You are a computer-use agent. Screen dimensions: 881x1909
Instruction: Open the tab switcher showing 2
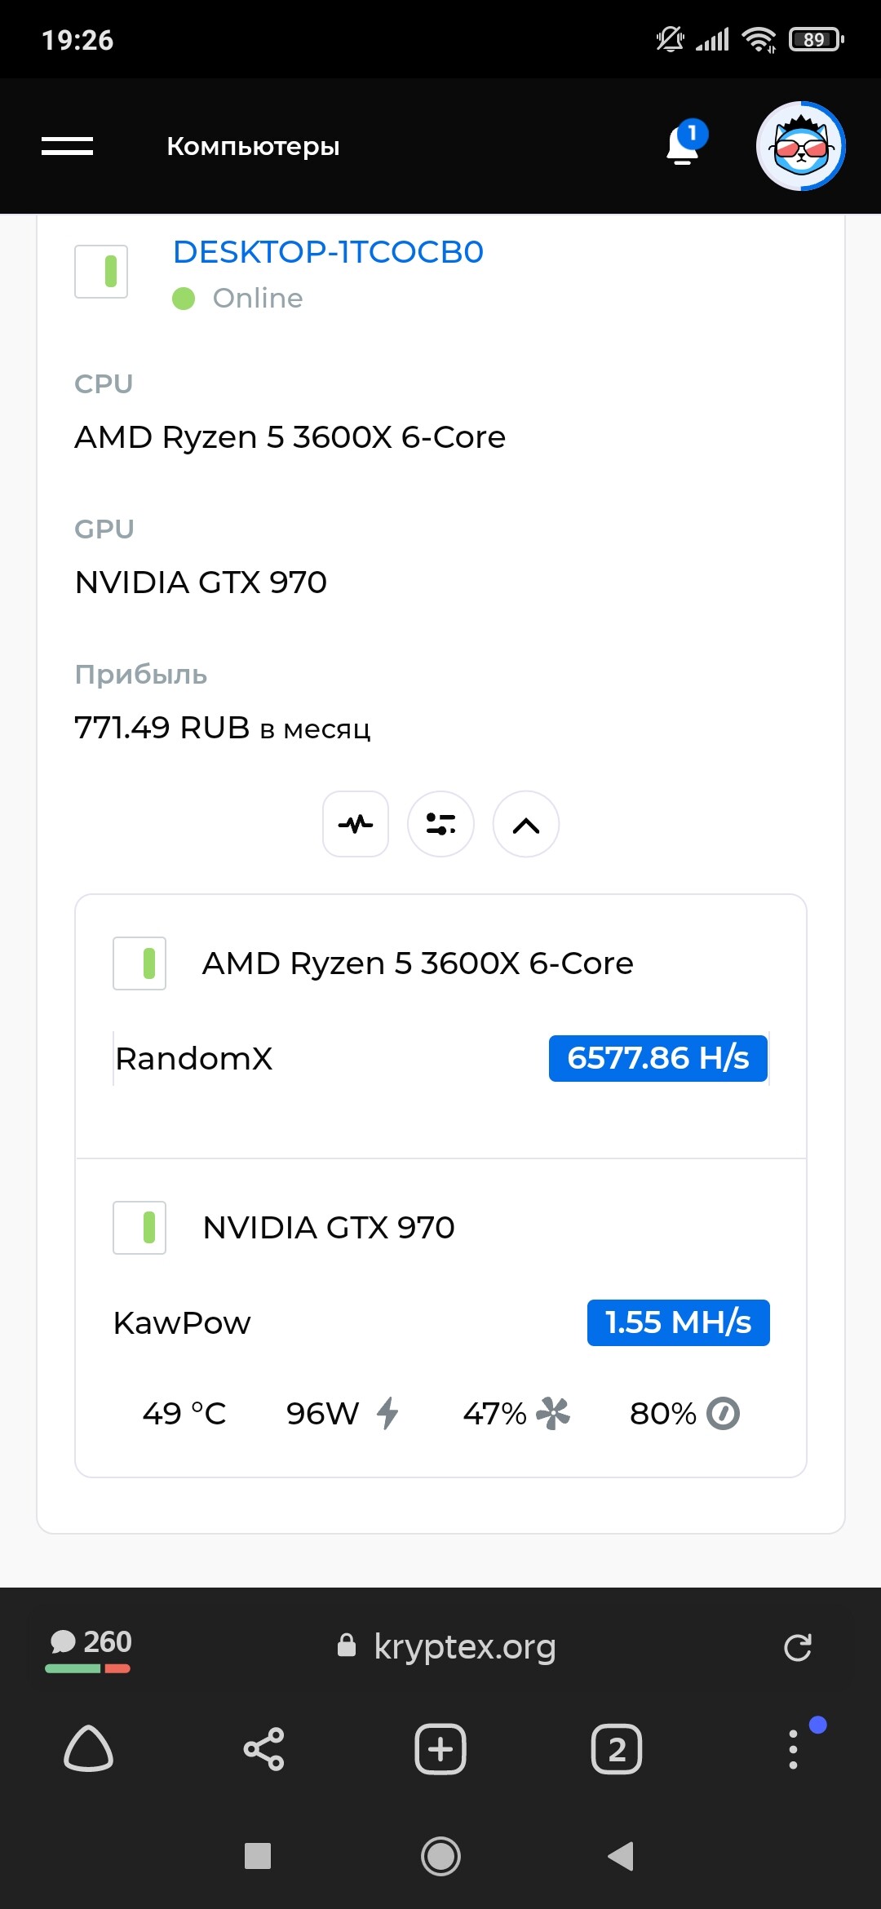[617, 1749]
